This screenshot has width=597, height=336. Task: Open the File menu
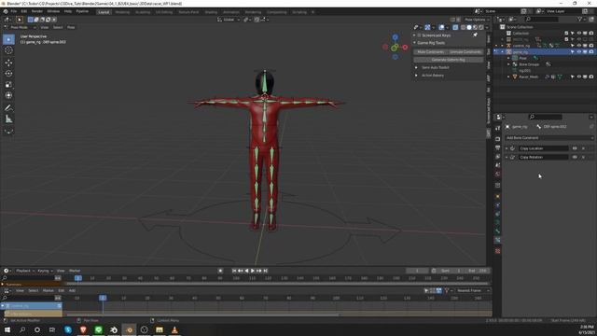(x=14, y=11)
